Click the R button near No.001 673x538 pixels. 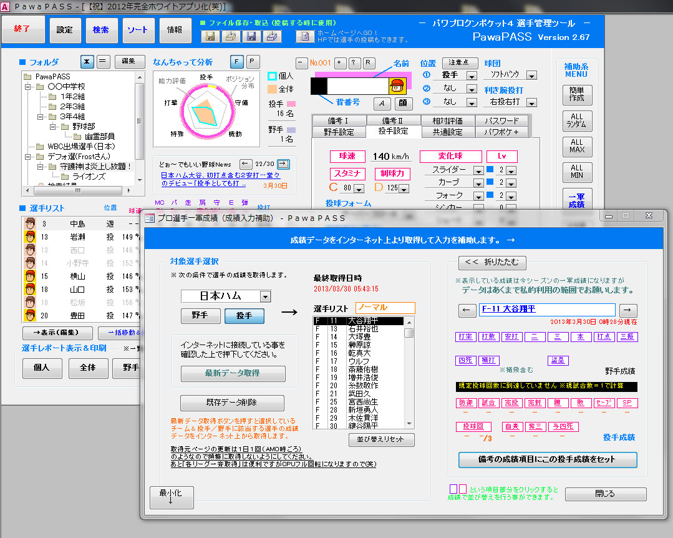(368, 63)
